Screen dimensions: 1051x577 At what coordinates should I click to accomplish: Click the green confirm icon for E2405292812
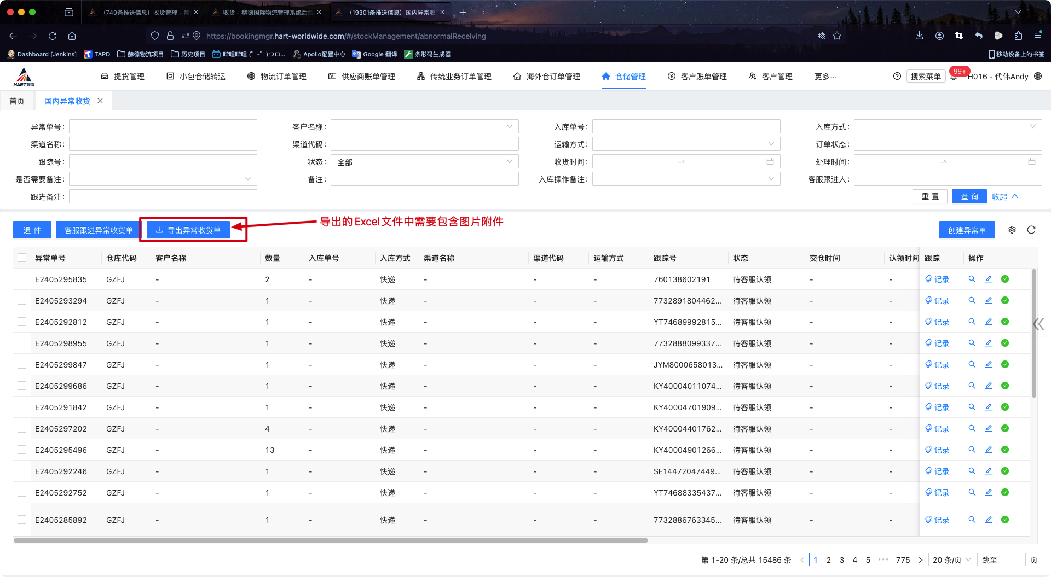pyautogui.click(x=1005, y=322)
